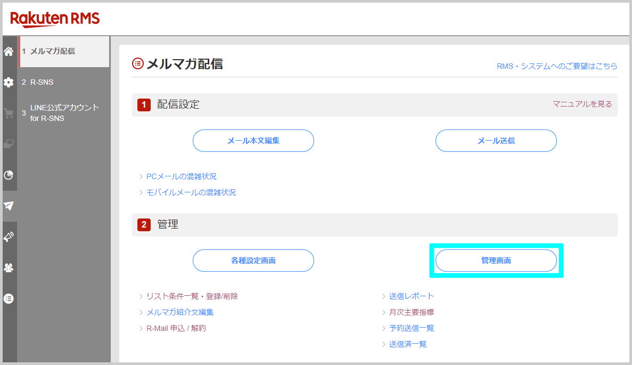The height and width of the screenshot is (365, 632).
Task: Open リスト条件一覧・登録/削除 link
Action: click(192, 296)
